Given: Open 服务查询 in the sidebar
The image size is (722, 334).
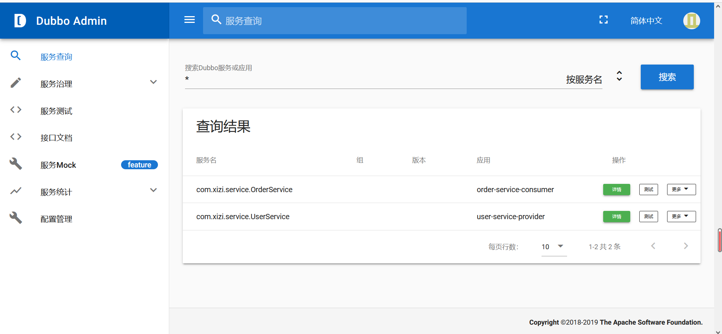Looking at the screenshot, I should [x=85, y=57].
